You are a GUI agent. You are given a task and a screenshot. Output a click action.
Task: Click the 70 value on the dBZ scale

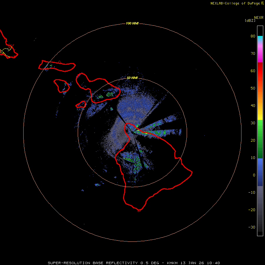(x=253, y=53)
